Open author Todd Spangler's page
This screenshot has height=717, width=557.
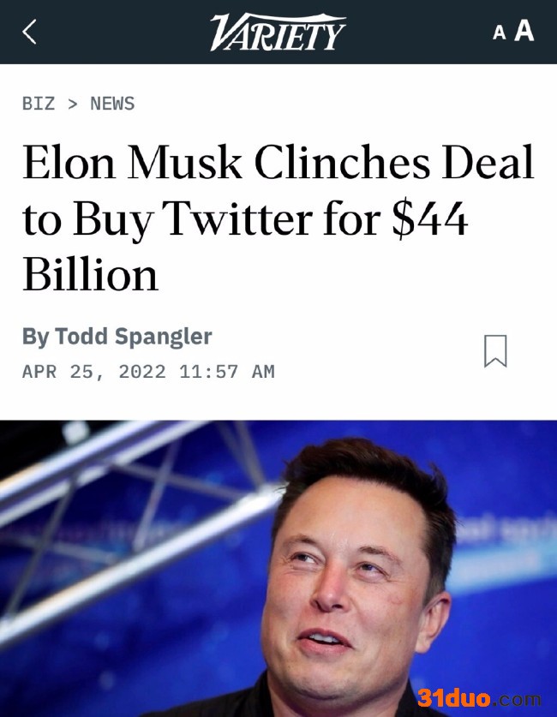pos(133,337)
